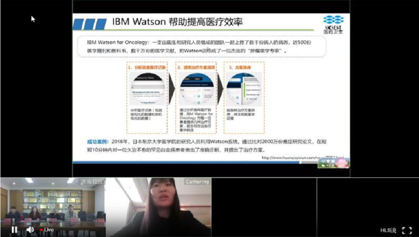Click the blue striped icon beside the title
Image resolution: width=419 pixels, height=237 pixels.
pyautogui.click(x=89, y=24)
